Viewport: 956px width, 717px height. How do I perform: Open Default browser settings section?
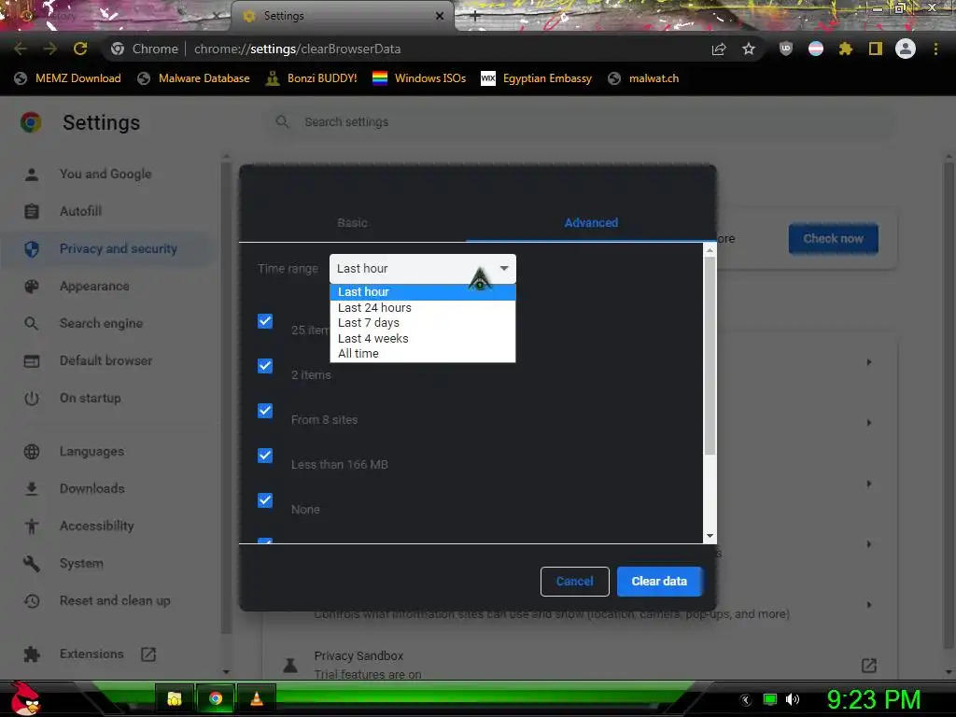click(106, 360)
